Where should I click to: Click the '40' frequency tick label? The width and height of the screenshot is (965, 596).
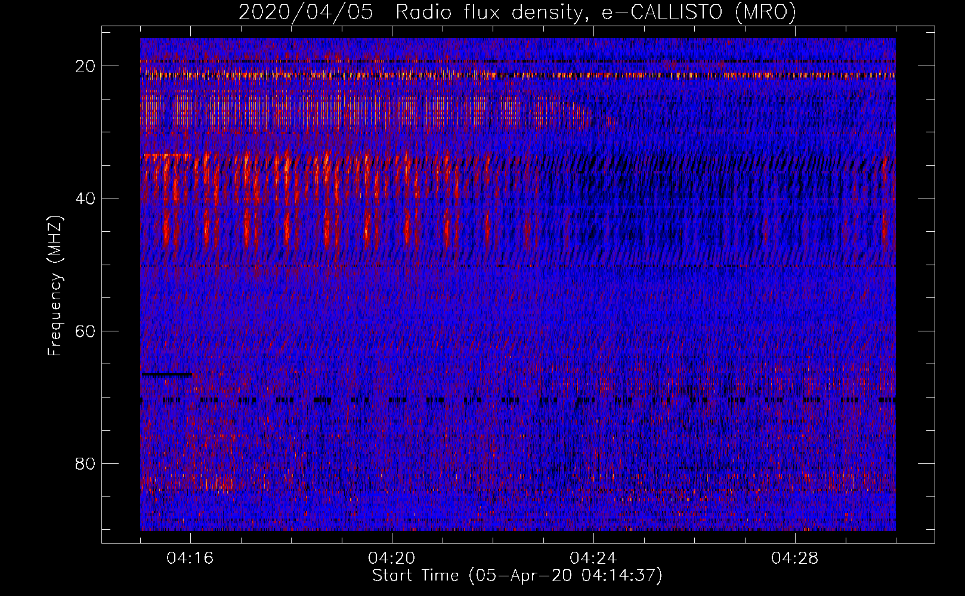coord(85,198)
